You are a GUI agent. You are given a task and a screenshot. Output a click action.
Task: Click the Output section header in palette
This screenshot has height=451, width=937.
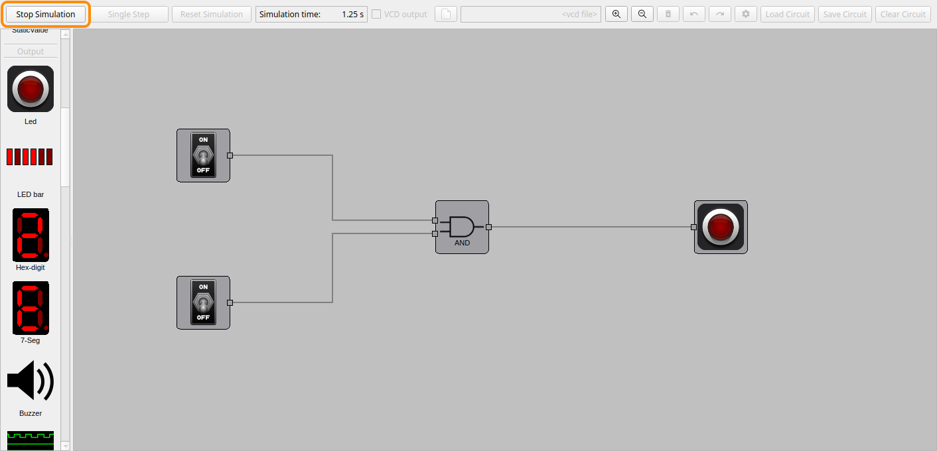31,52
